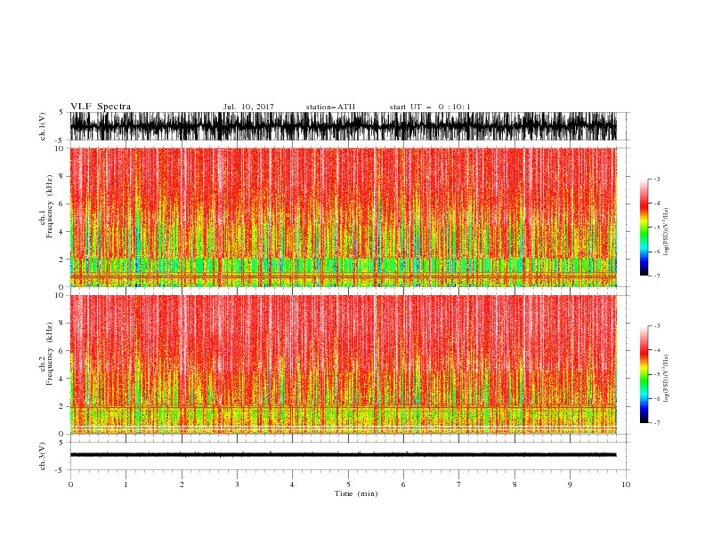Click the ch.2 colorbar scale
Image resolution: width=705 pixels, height=544 pixels.
click(x=644, y=374)
